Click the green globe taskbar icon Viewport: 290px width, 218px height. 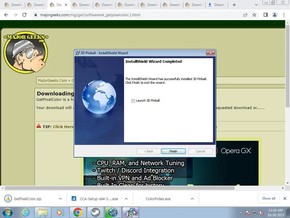tap(113, 212)
